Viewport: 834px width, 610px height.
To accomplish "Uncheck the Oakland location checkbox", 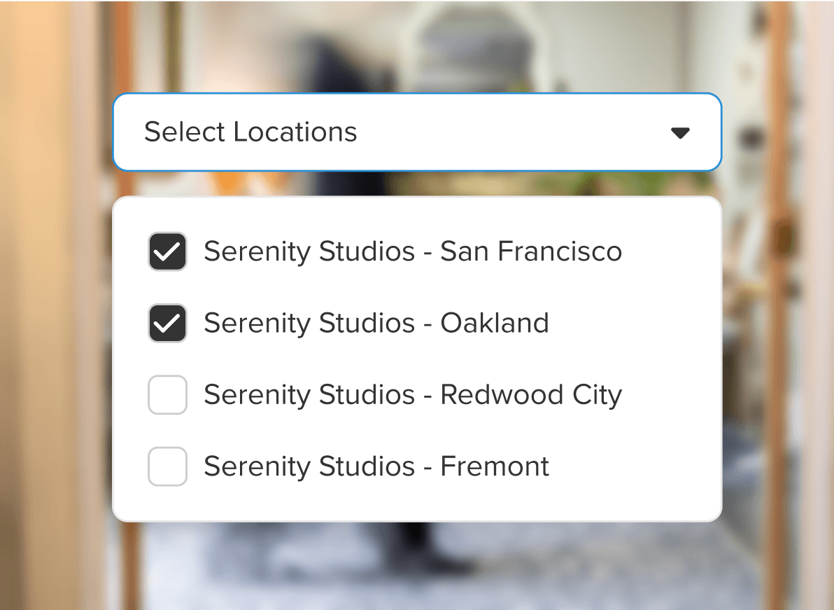I will click(167, 323).
